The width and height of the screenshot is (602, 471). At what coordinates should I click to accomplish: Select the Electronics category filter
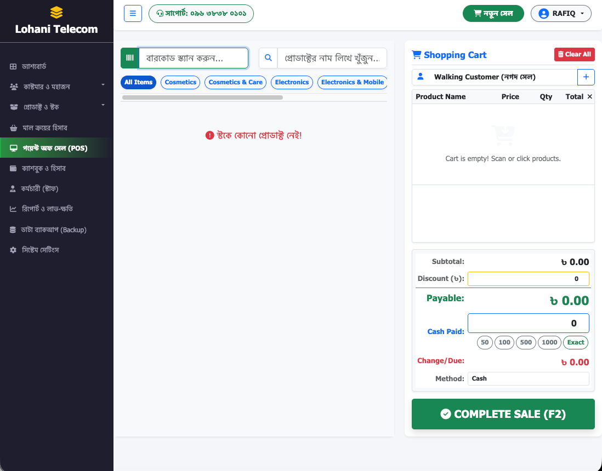pyautogui.click(x=292, y=83)
